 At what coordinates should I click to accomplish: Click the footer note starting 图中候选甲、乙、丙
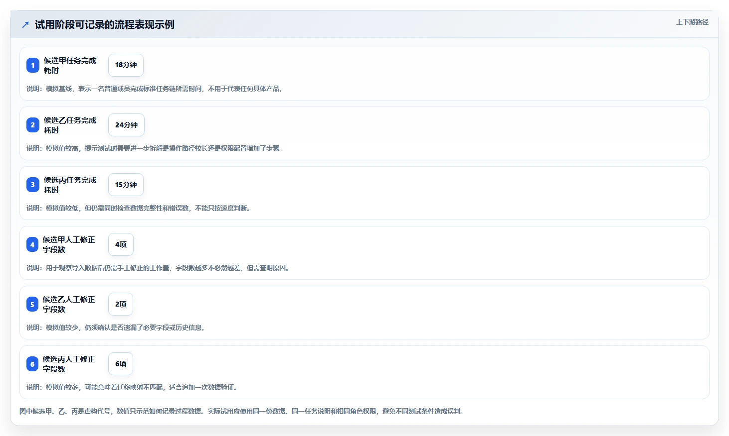(243, 411)
